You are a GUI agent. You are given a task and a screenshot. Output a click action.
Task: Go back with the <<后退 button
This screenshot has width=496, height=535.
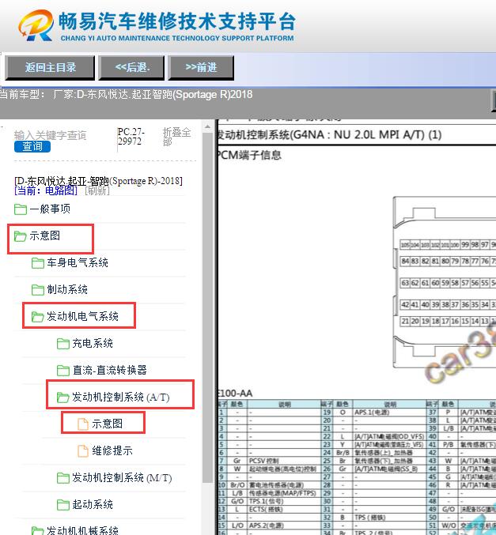pyautogui.click(x=131, y=67)
